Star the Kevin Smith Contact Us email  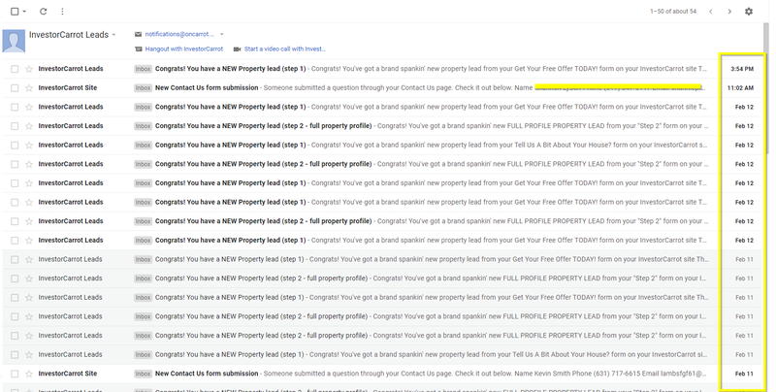click(x=29, y=374)
